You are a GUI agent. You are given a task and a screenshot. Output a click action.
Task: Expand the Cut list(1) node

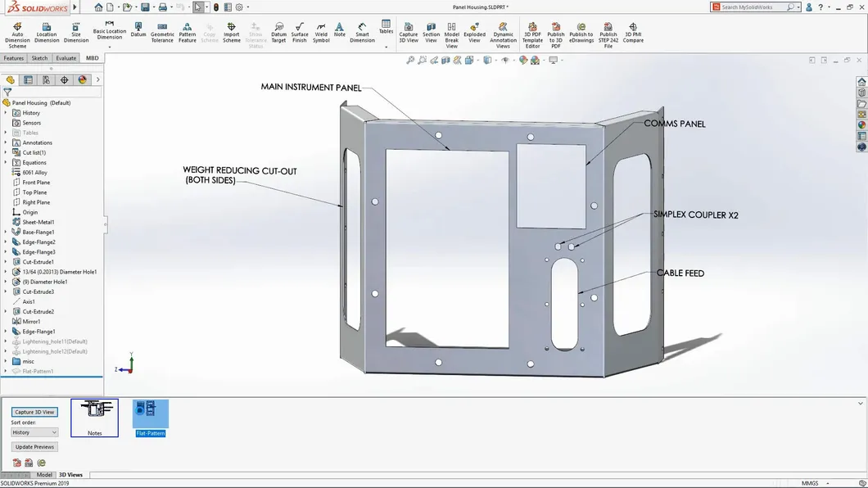point(6,152)
